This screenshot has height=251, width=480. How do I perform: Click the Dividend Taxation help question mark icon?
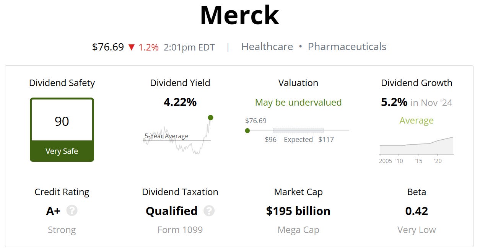point(209,211)
